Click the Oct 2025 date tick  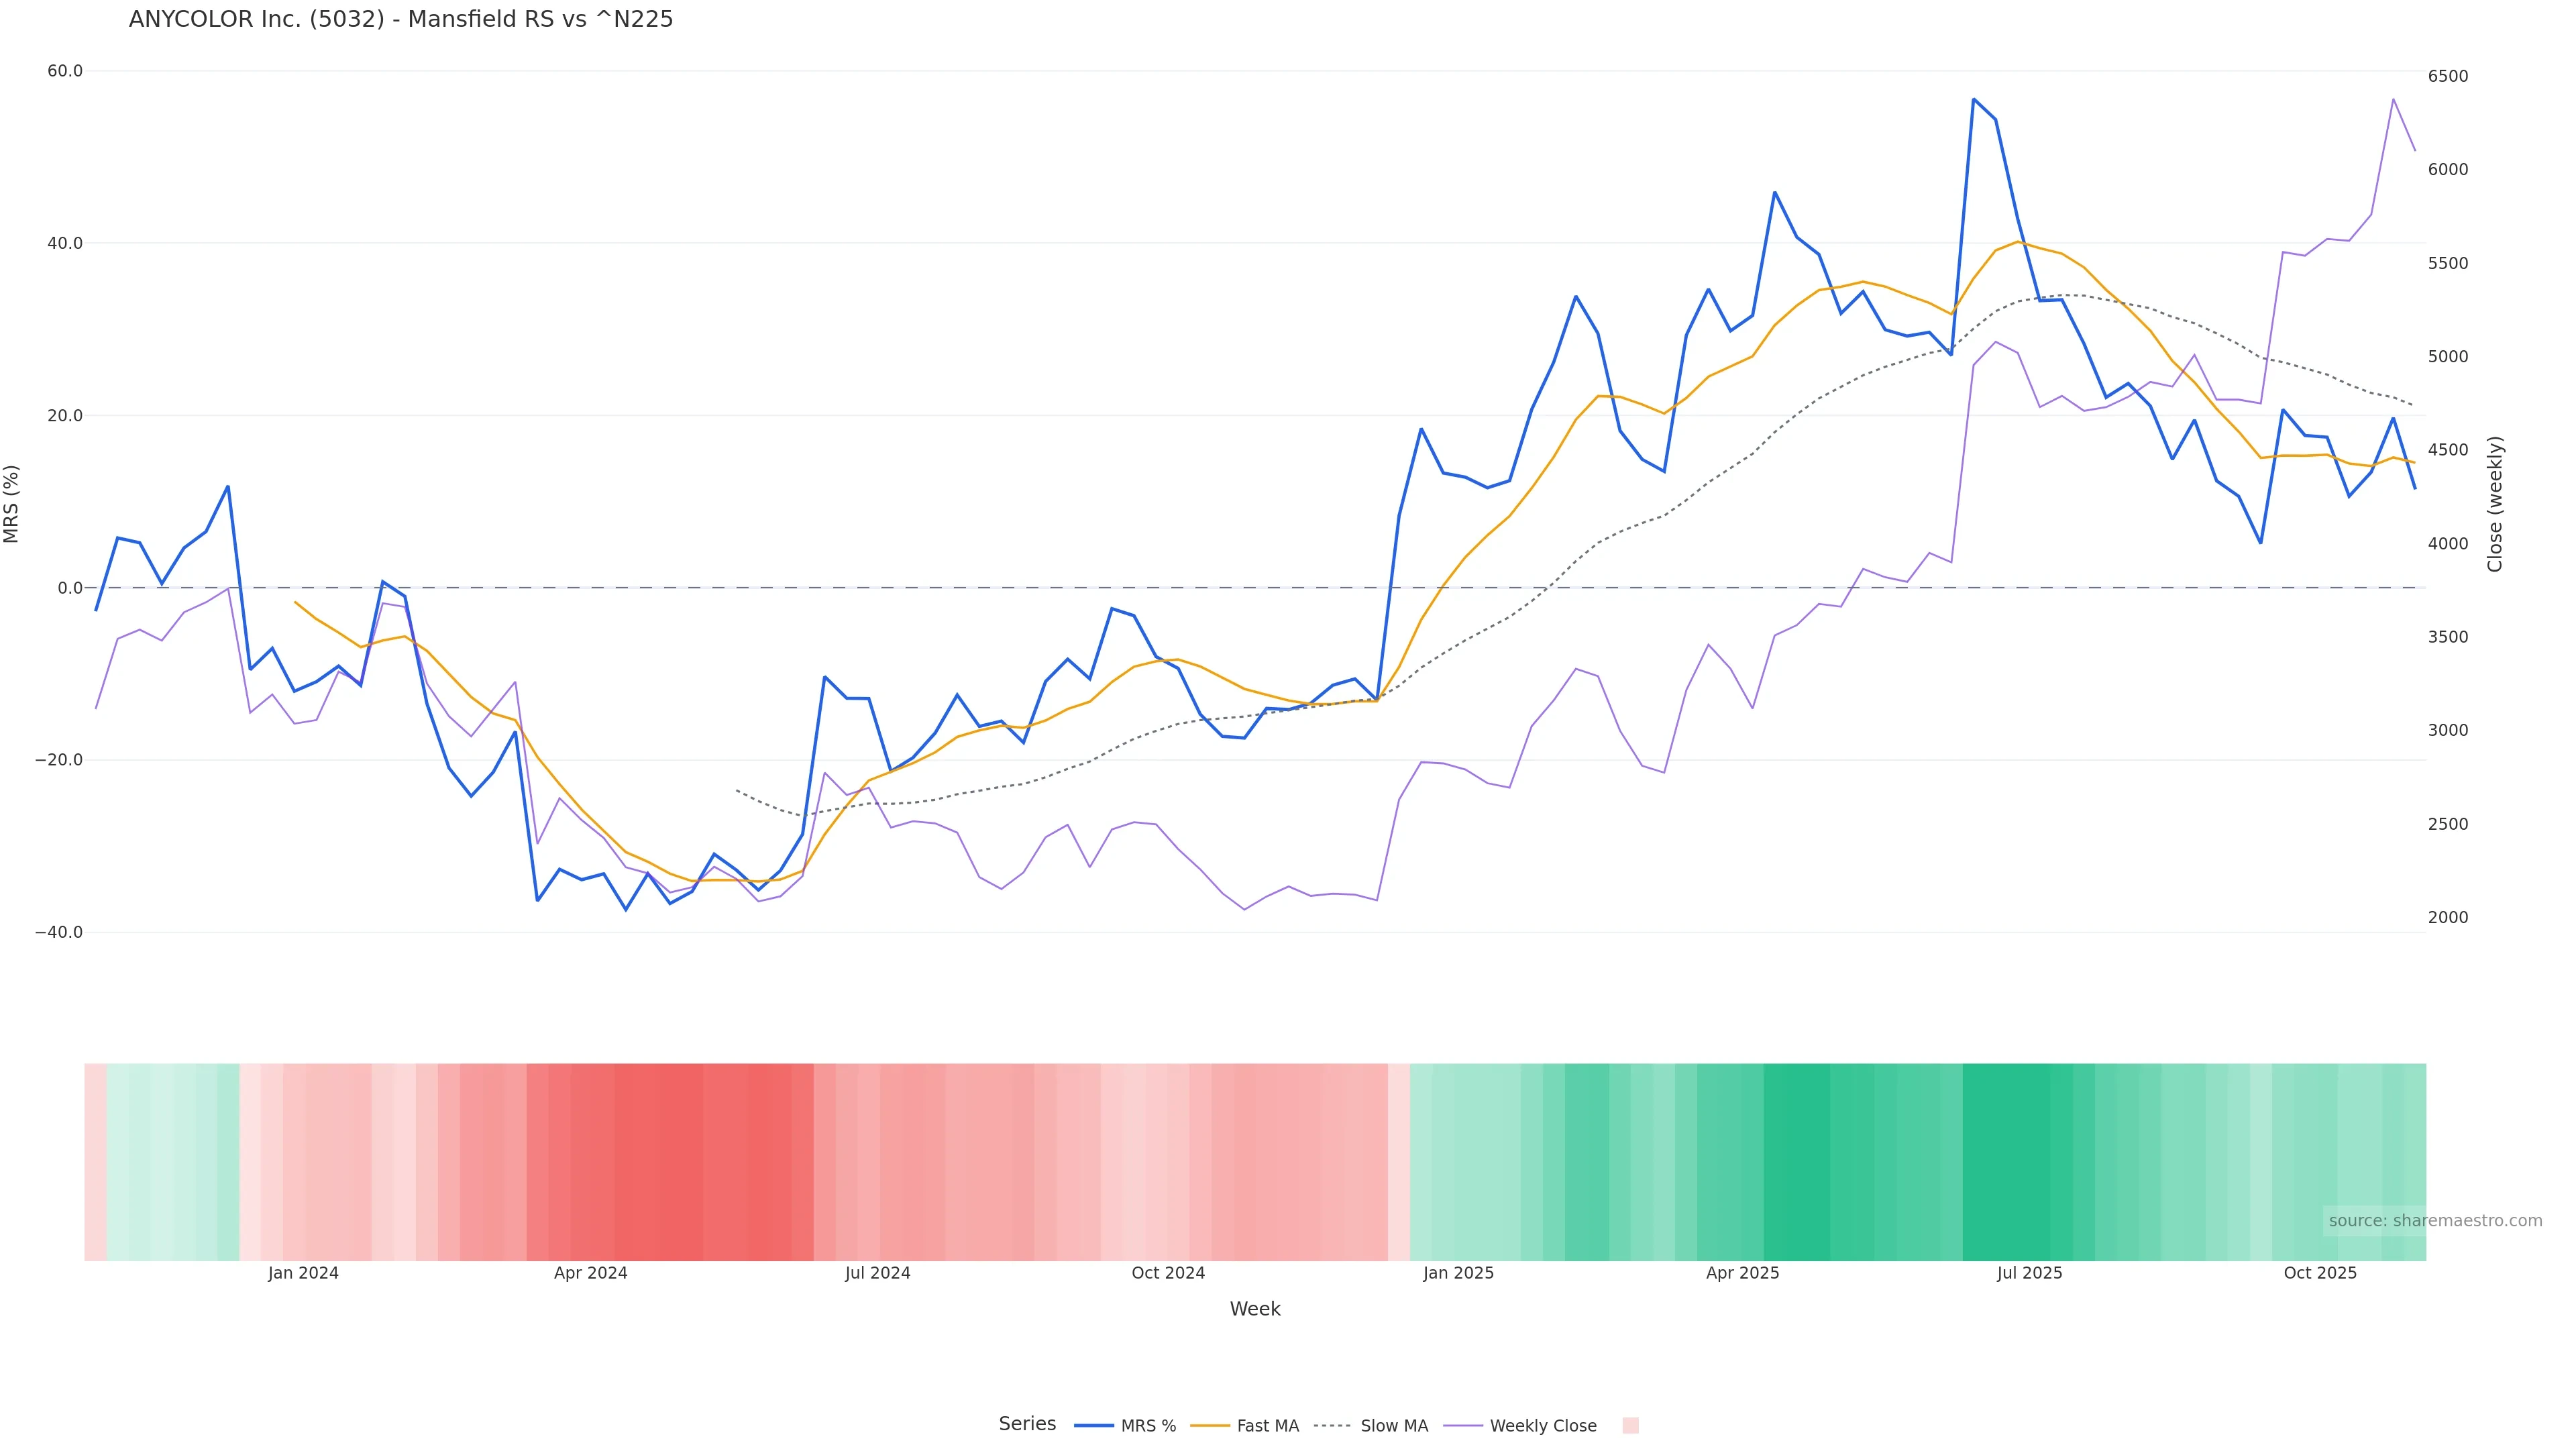coord(2320,1273)
